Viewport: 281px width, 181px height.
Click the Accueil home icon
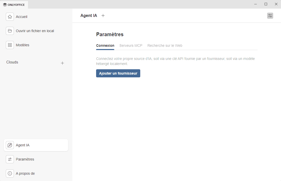[x=10, y=17]
